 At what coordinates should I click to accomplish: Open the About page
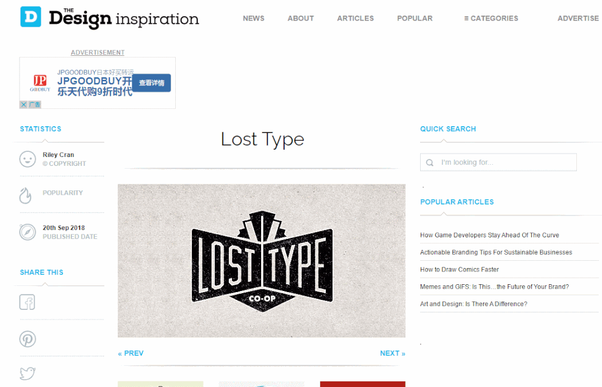pyautogui.click(x=301, y=18)
